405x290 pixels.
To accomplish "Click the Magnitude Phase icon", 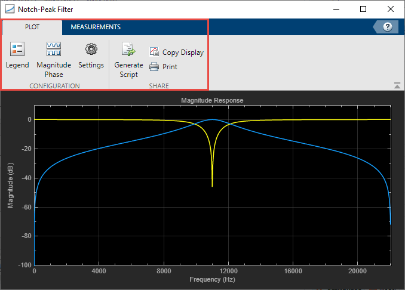I will click(54, 49).
